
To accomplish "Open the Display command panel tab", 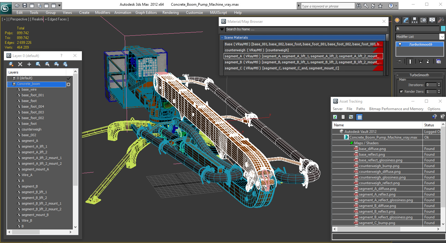I will point(432,20).
